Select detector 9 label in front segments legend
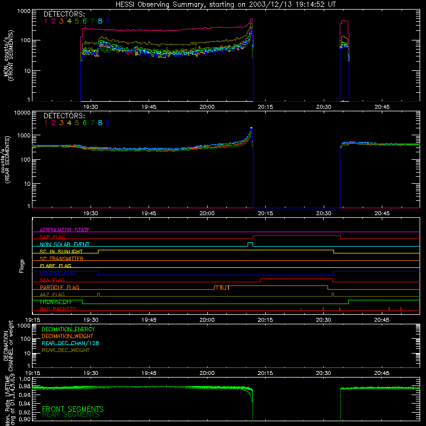 (x=108, y=21)
